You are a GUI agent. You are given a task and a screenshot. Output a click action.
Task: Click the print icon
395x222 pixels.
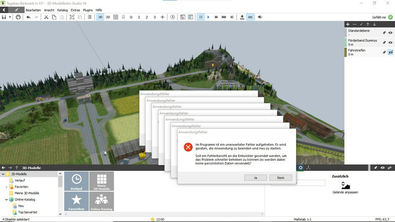(x=18, y=17)
